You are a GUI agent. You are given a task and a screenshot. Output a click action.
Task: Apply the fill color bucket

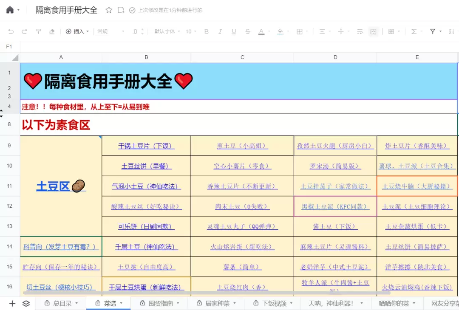point(280,31)
